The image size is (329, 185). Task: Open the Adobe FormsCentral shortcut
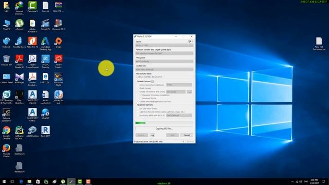click(32, 62)
